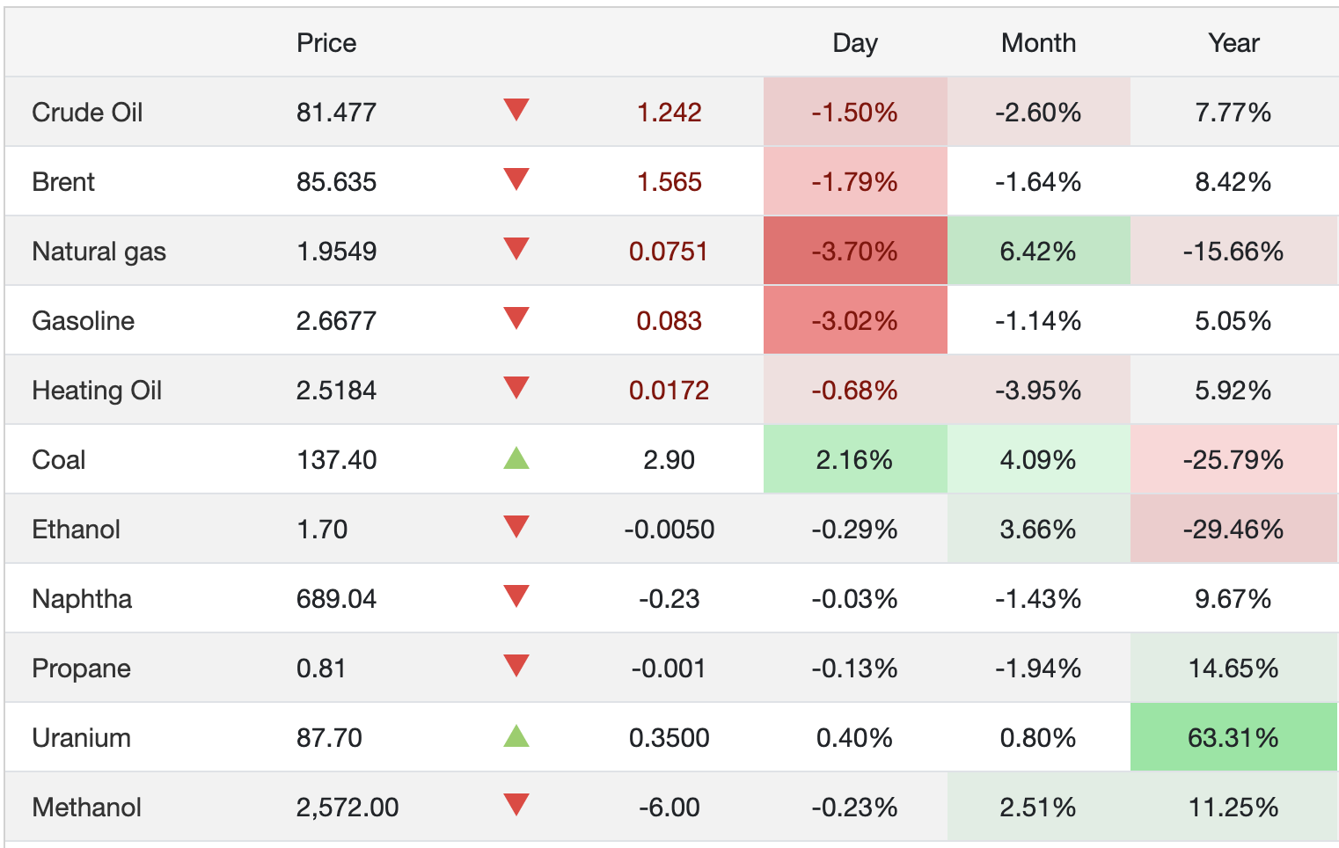The width and height of the screenshot is (1339, 848).
Task: Click Ethanol year change -29.46%
Action: 1233,530
